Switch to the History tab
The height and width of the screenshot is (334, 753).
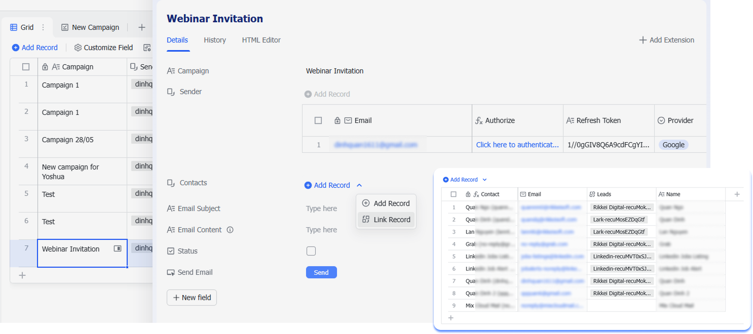pos(215,40)
